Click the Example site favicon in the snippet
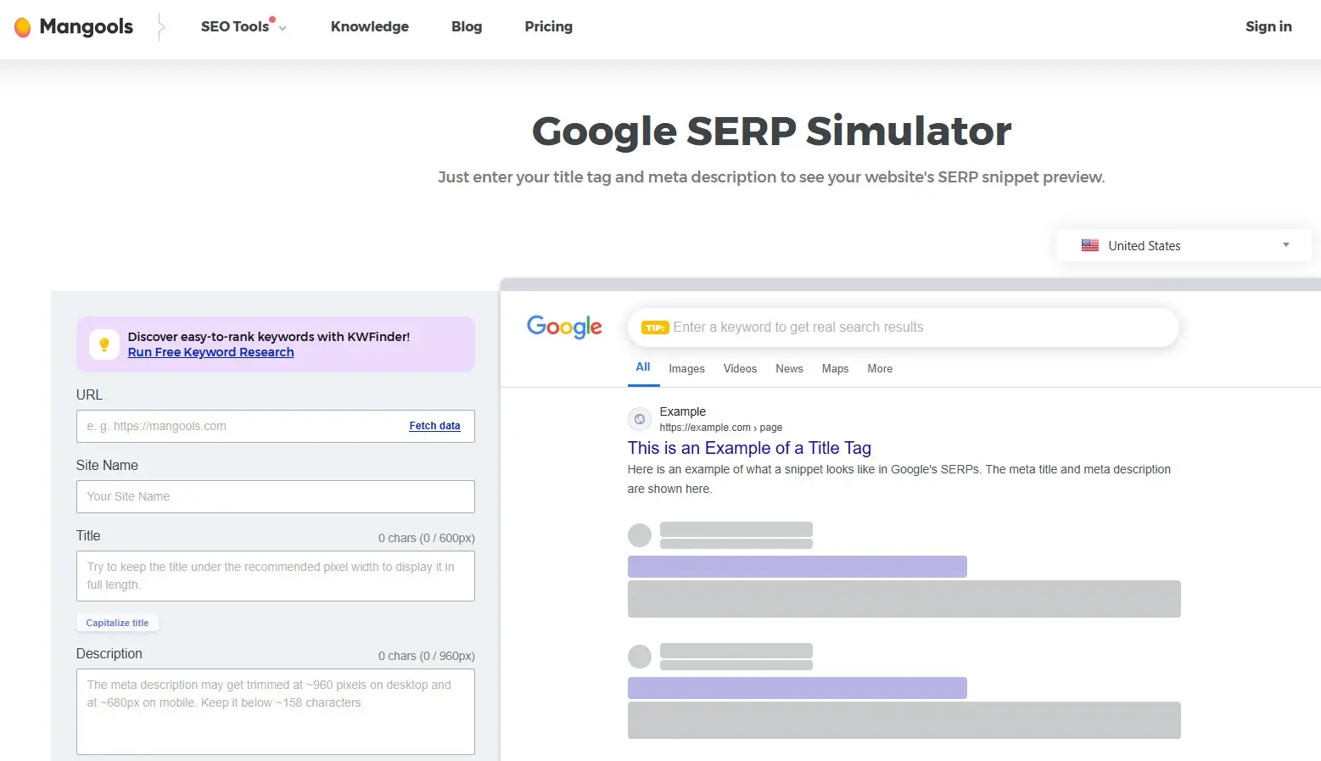The image size is (1321, 761). (x=639, y=418)
